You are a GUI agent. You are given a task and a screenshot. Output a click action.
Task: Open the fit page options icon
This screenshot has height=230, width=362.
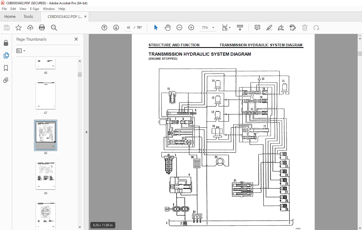(226, 28)
